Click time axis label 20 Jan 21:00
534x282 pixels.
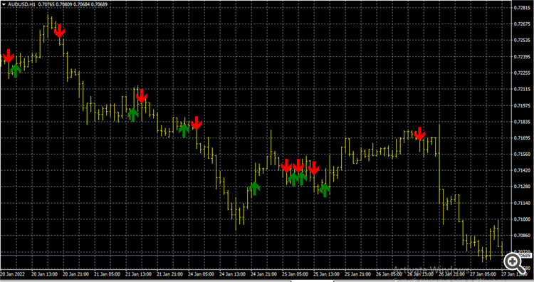76,274
